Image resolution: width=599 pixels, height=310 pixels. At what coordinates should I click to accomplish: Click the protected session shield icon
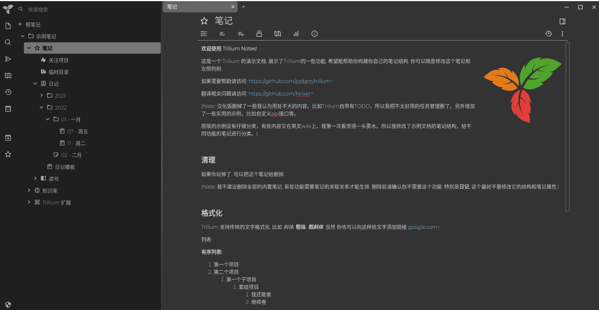coord(8,305)
